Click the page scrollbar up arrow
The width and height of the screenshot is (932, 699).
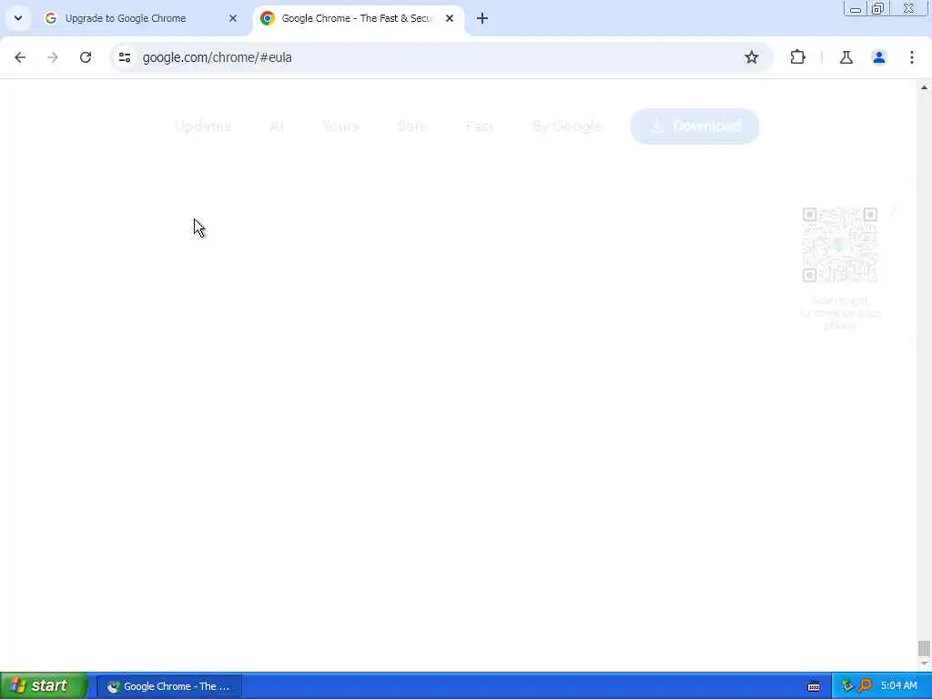click(924, 87)
